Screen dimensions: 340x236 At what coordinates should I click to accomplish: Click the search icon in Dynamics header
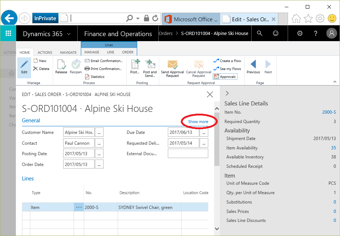click(260, 33)
